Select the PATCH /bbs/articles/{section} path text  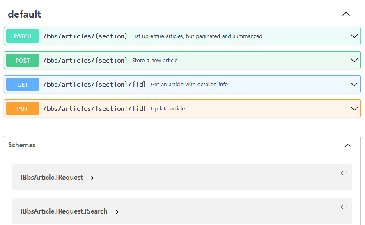[x=85, y=36]
